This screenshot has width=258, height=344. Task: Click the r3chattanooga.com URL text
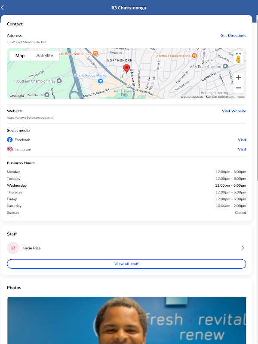(x=30, y=117)
